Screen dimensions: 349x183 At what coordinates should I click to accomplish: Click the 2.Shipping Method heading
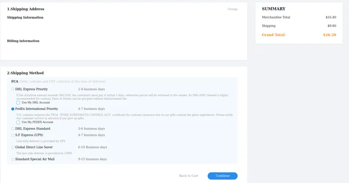(x=25, y=73)
